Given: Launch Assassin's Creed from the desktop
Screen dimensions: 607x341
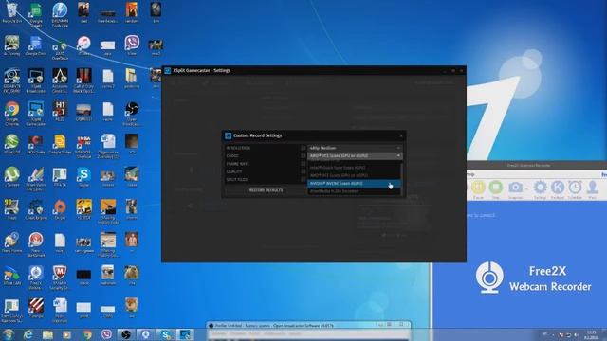Looking at the screenshot, I should [x=60, y=80].
